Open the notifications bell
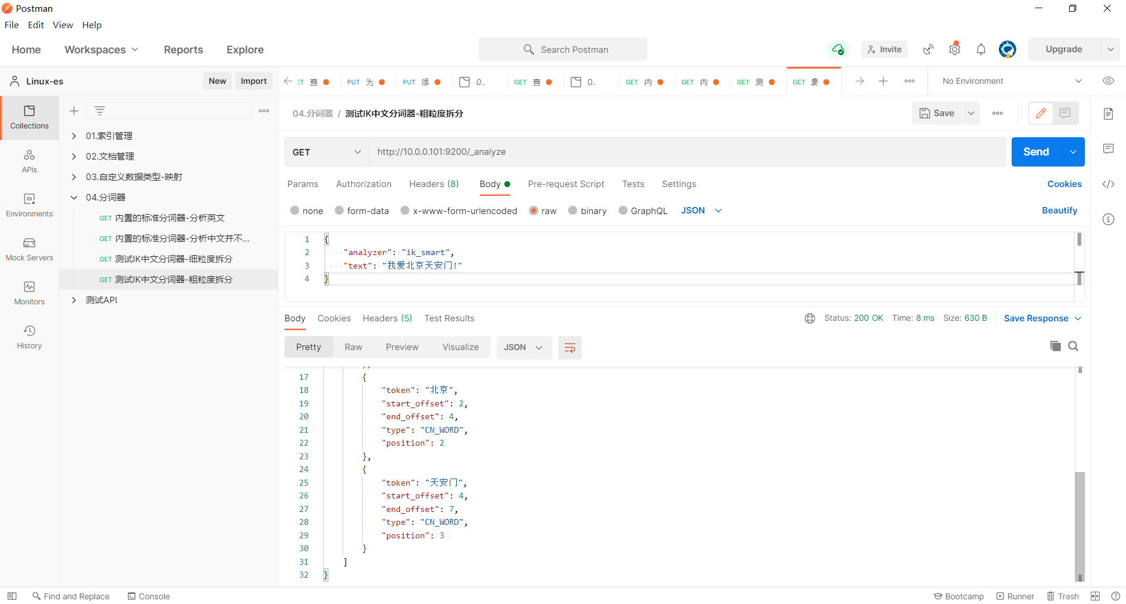 [x=981, y=49]
